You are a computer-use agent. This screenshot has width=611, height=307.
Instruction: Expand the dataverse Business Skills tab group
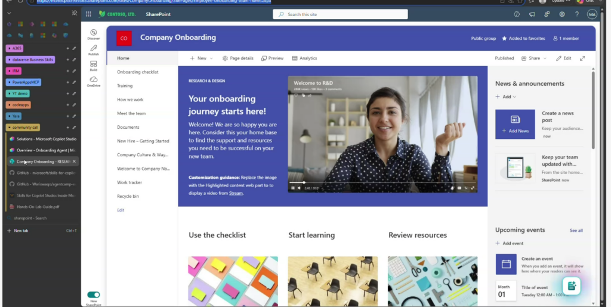[30, 60]
